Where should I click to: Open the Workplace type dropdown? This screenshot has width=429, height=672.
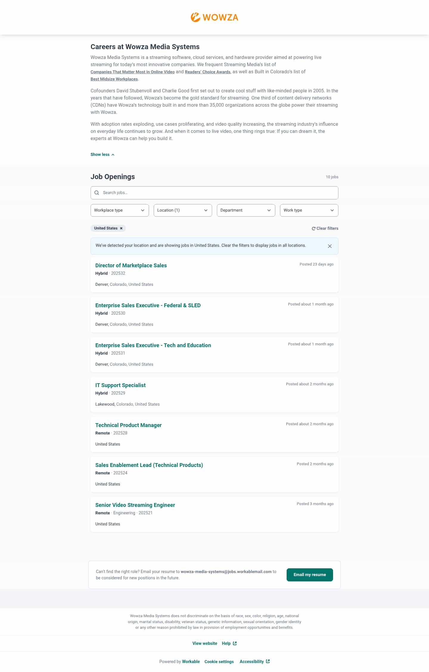point(119,210)
